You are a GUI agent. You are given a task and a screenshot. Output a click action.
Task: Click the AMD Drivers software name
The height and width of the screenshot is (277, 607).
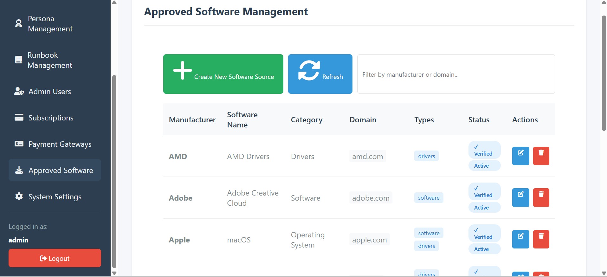(x=248, y=156)
